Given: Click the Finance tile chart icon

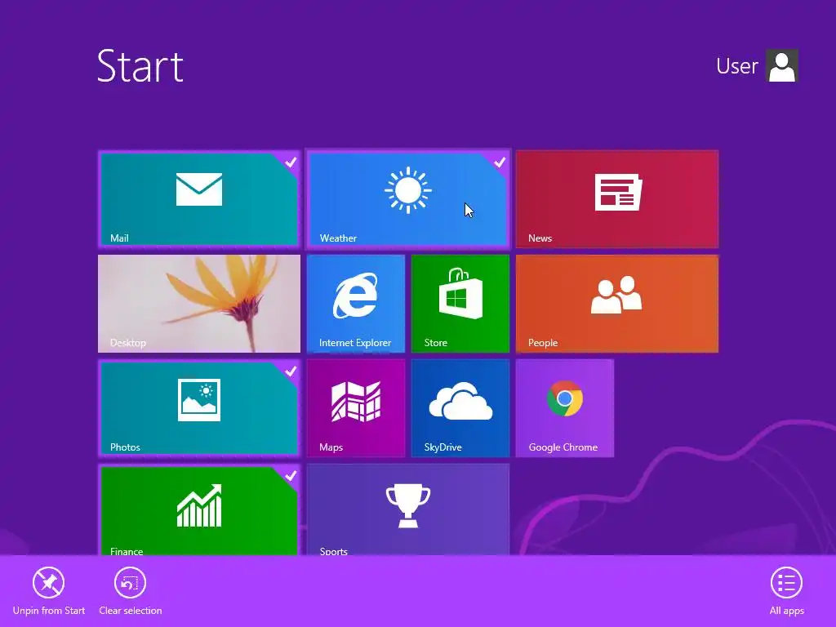Looking at the screenshot, I should point(199,505).
